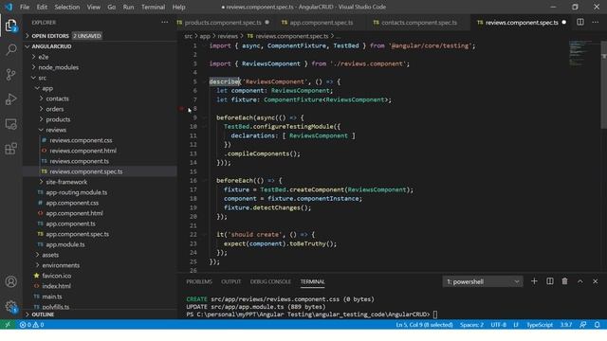Open the Manage gear icon

(x=10, y=307)
